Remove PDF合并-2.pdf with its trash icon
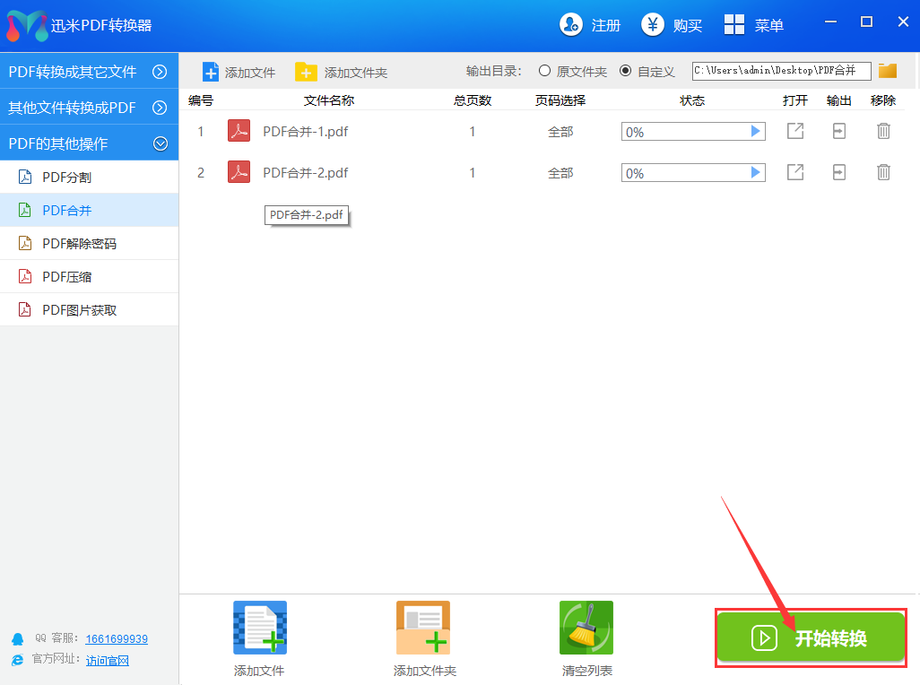This screenshot has width=920, height=685. [x=883, y=172]
